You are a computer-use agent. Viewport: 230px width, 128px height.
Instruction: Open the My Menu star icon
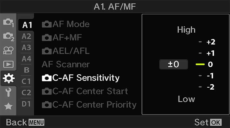point(8,106)
